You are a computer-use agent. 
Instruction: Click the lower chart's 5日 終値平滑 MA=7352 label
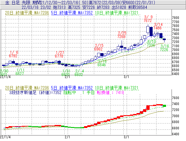click(72, 88)
